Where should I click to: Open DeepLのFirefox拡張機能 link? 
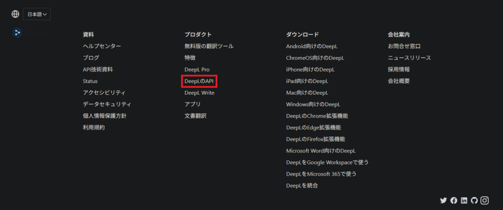pyautogui.click(x=316, y=139)
